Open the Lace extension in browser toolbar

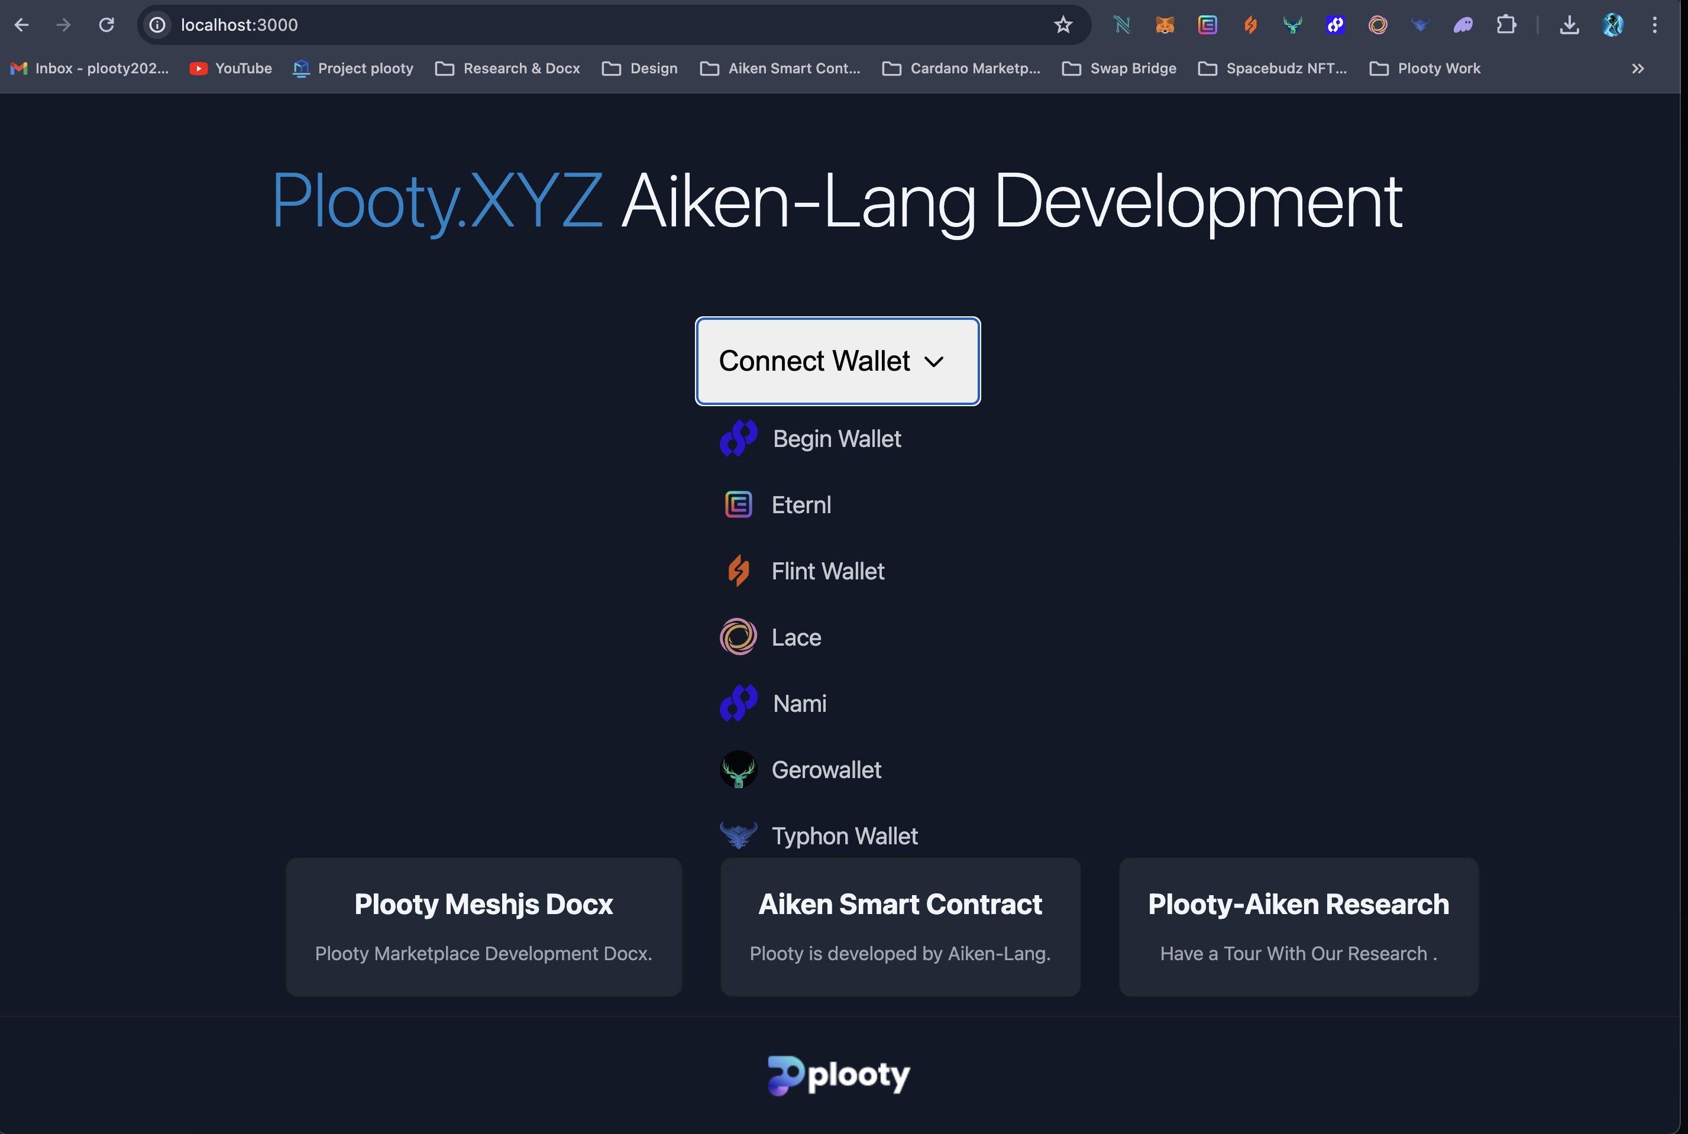[x=1378, y=25]
